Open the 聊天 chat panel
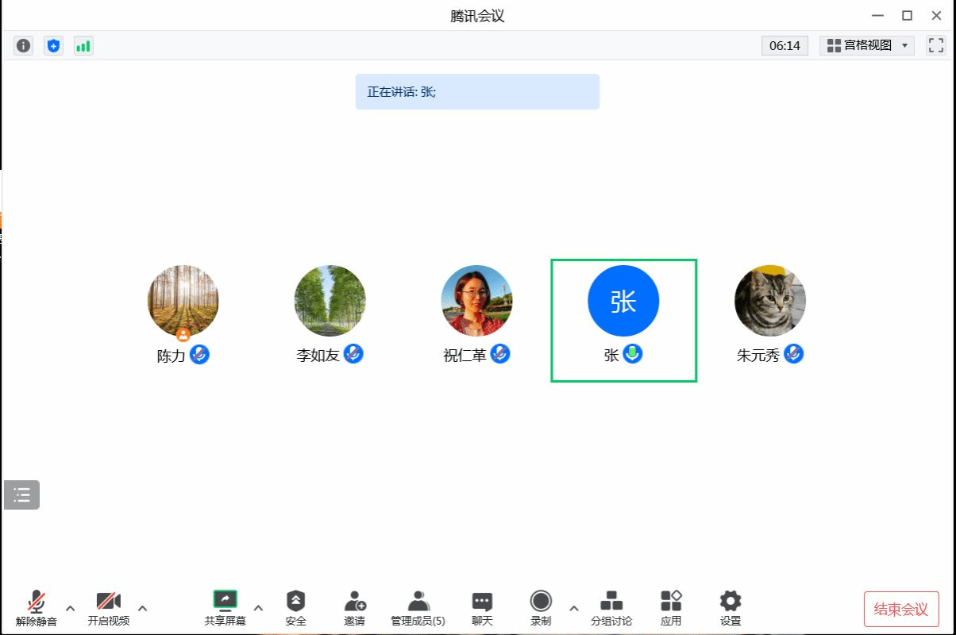This screenshot has height=635, width=956. pyautogui.click(x=482, y=608)
